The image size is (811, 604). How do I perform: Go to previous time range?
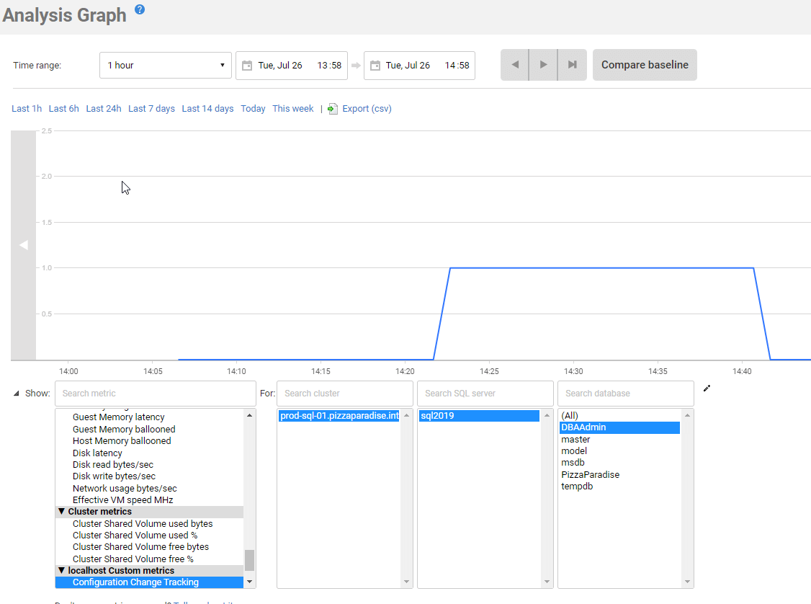pos(515,65)
